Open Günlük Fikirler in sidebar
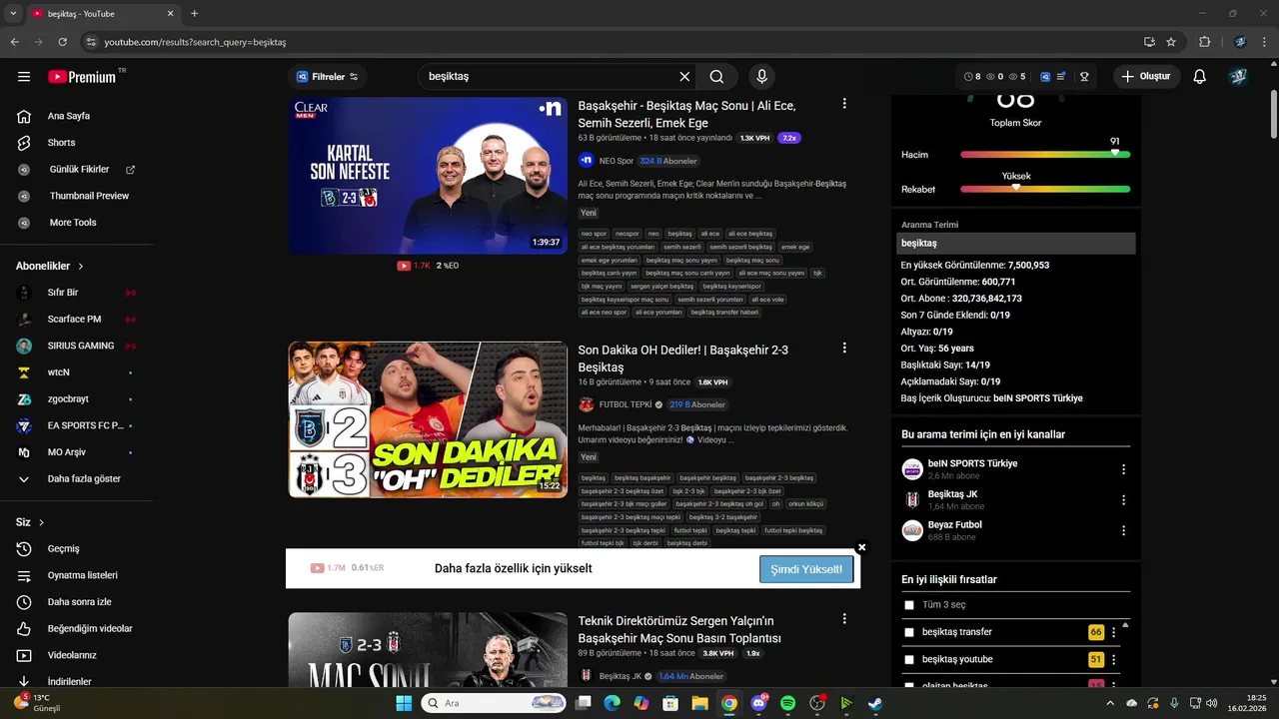 click(x=77, y=170)
